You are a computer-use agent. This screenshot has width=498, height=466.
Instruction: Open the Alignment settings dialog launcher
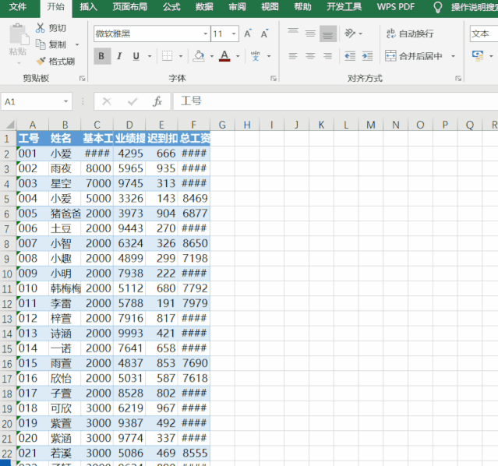(x=458, y=79)
